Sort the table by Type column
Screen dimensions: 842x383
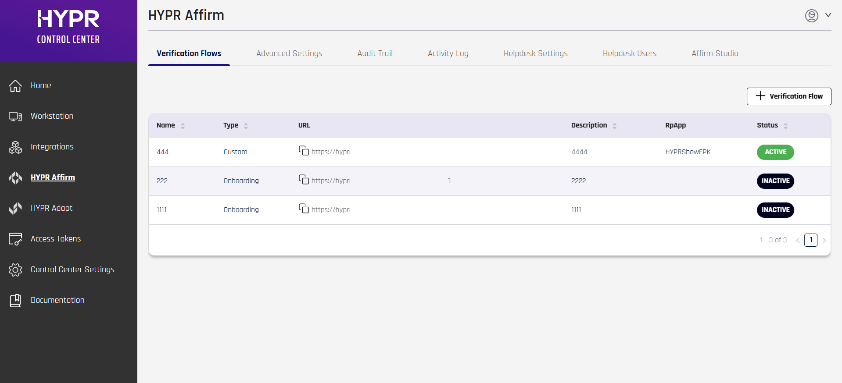[246, 126]
